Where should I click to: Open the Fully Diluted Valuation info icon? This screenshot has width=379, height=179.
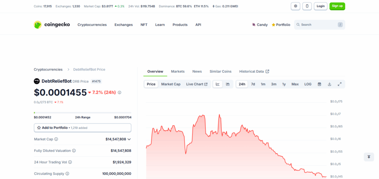(x=74, y=151)
